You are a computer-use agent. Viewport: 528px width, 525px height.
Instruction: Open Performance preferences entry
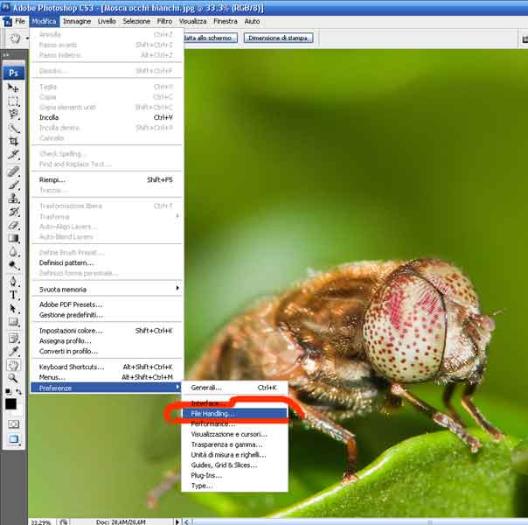[213, 423]
